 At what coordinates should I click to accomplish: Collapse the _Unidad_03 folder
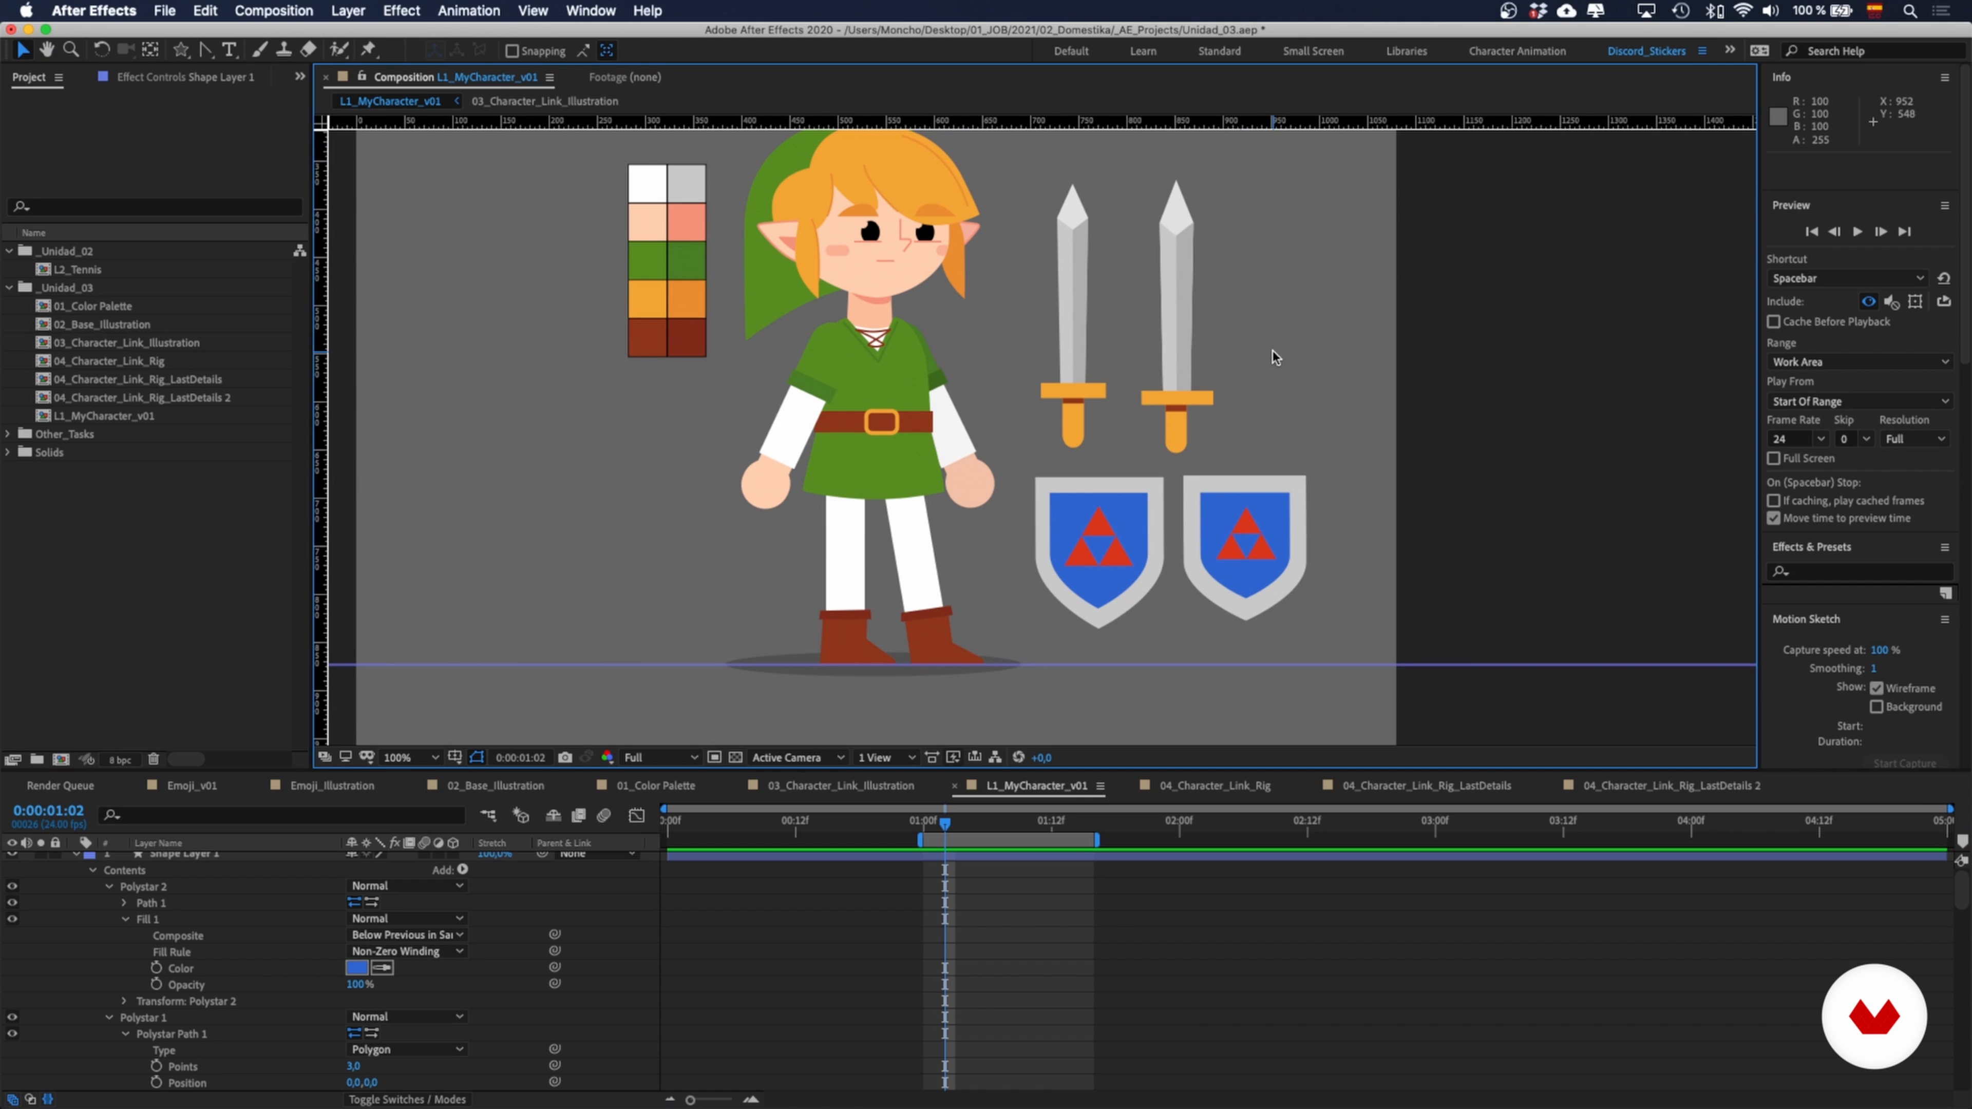click(9, 287)
